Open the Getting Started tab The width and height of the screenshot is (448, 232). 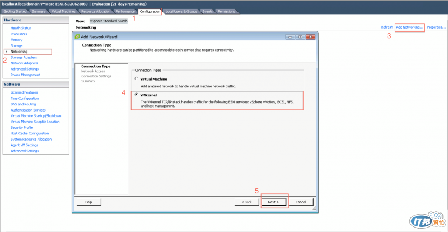15,11
